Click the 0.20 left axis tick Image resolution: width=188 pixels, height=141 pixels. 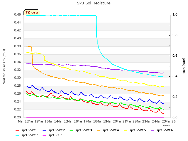point(18,117)
